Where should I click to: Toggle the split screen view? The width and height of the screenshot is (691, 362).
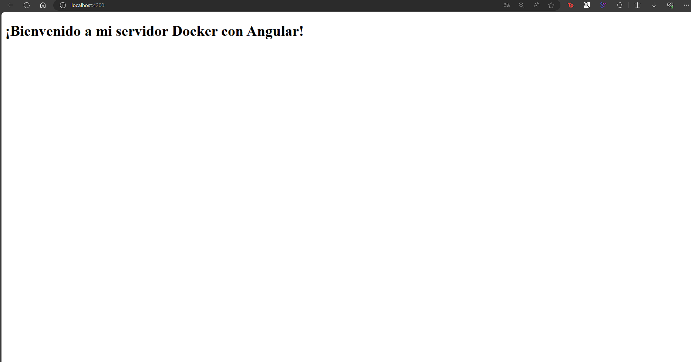click(637, 5)
